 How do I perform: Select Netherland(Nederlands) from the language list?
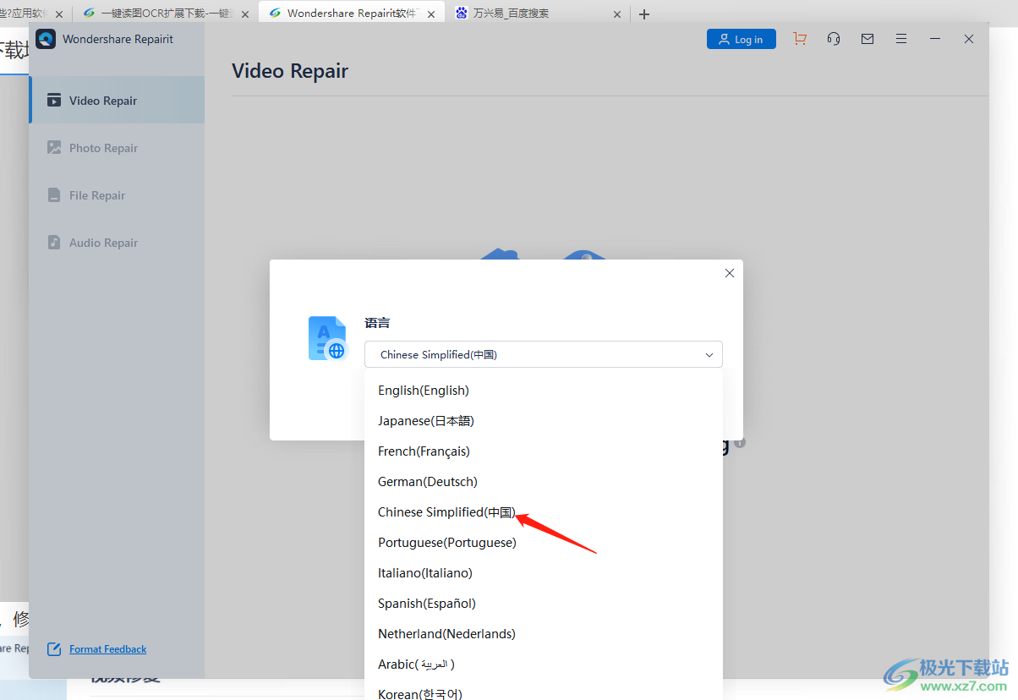544,634
